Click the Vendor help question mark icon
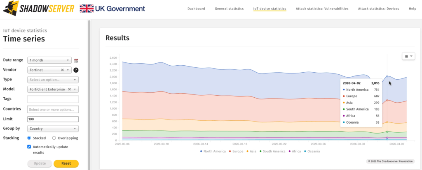Viewport: 422px width, 170px height. tap(76, 70)
